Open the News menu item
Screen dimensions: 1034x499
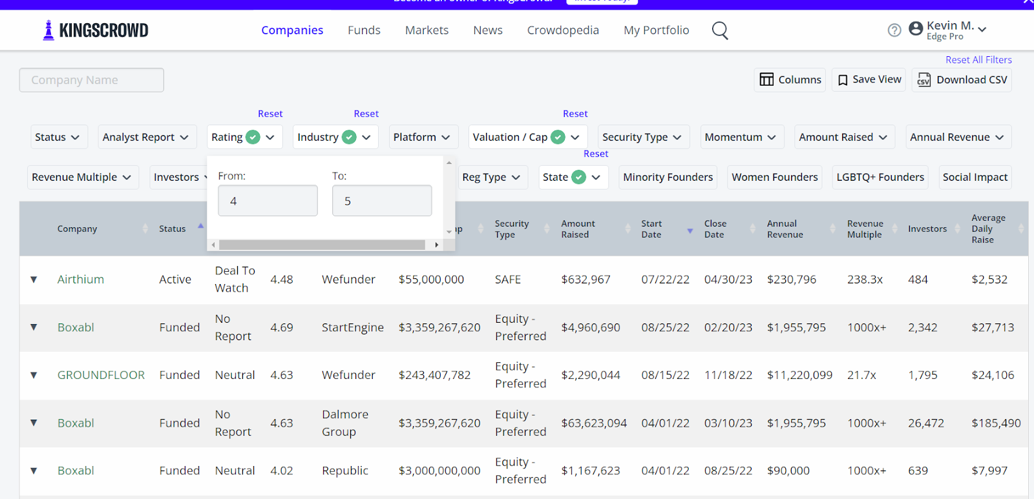(488, 30)
